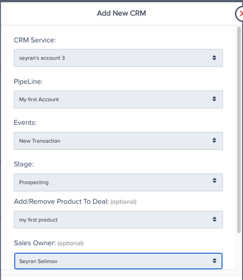
Task: Select the "Prospecting" stage dropdown
Action: (118, 182)
